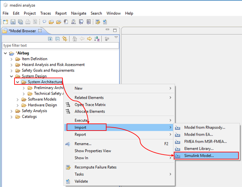
Task: Close the Model Browser tab
Action: [x=40, y=31]
